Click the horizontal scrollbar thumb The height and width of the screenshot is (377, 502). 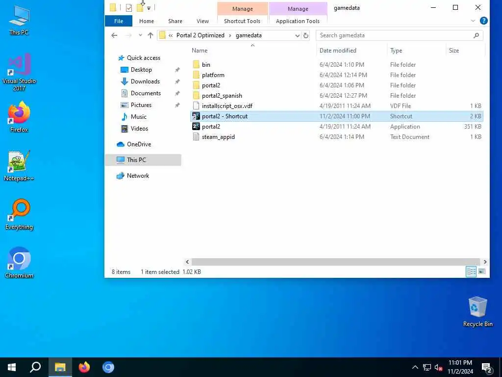(x=335, y=262)
